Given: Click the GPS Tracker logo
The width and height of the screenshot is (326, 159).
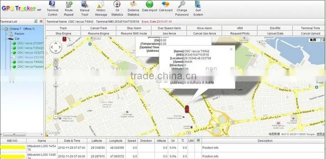Looking at the screenshot, I should tap(22, 9).
